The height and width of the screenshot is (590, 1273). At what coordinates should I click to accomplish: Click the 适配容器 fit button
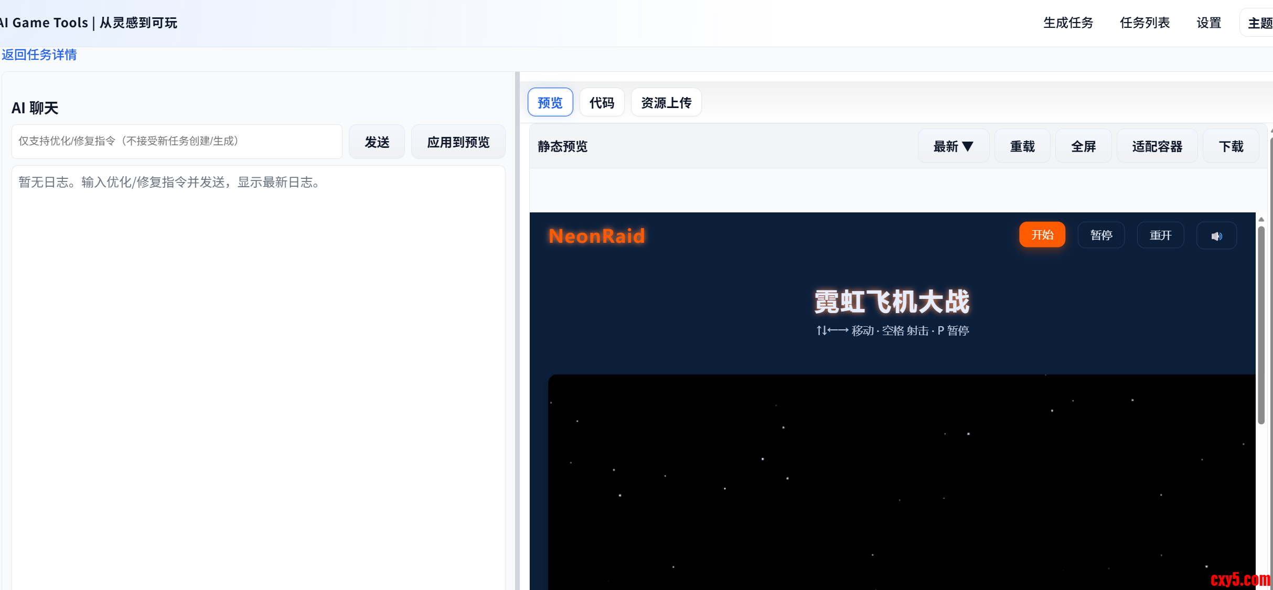(1157, 146)
